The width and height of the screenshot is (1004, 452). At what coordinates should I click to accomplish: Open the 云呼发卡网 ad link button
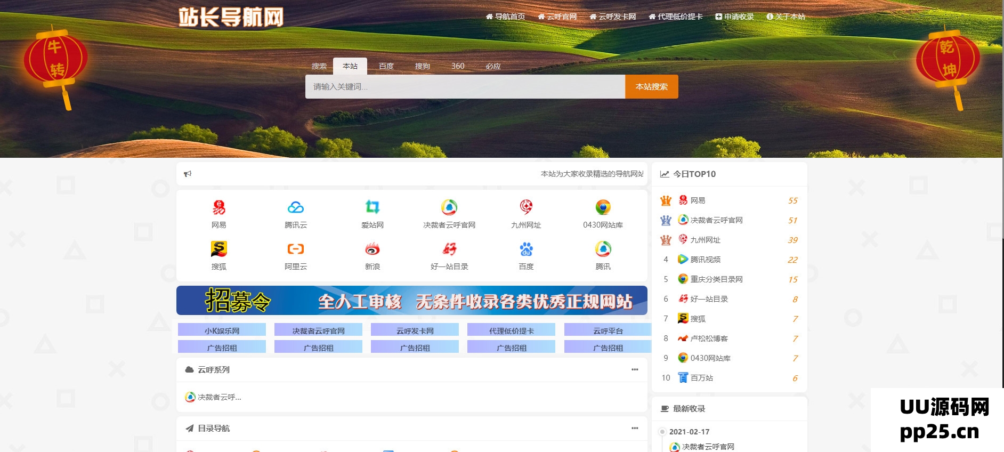coord(415,330)
